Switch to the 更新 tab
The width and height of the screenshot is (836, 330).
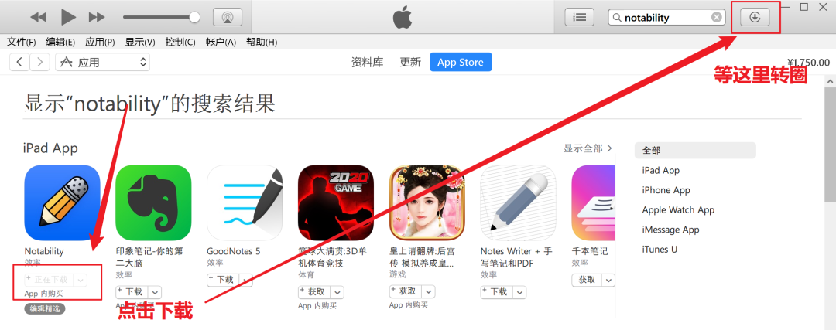coord(410,63)
